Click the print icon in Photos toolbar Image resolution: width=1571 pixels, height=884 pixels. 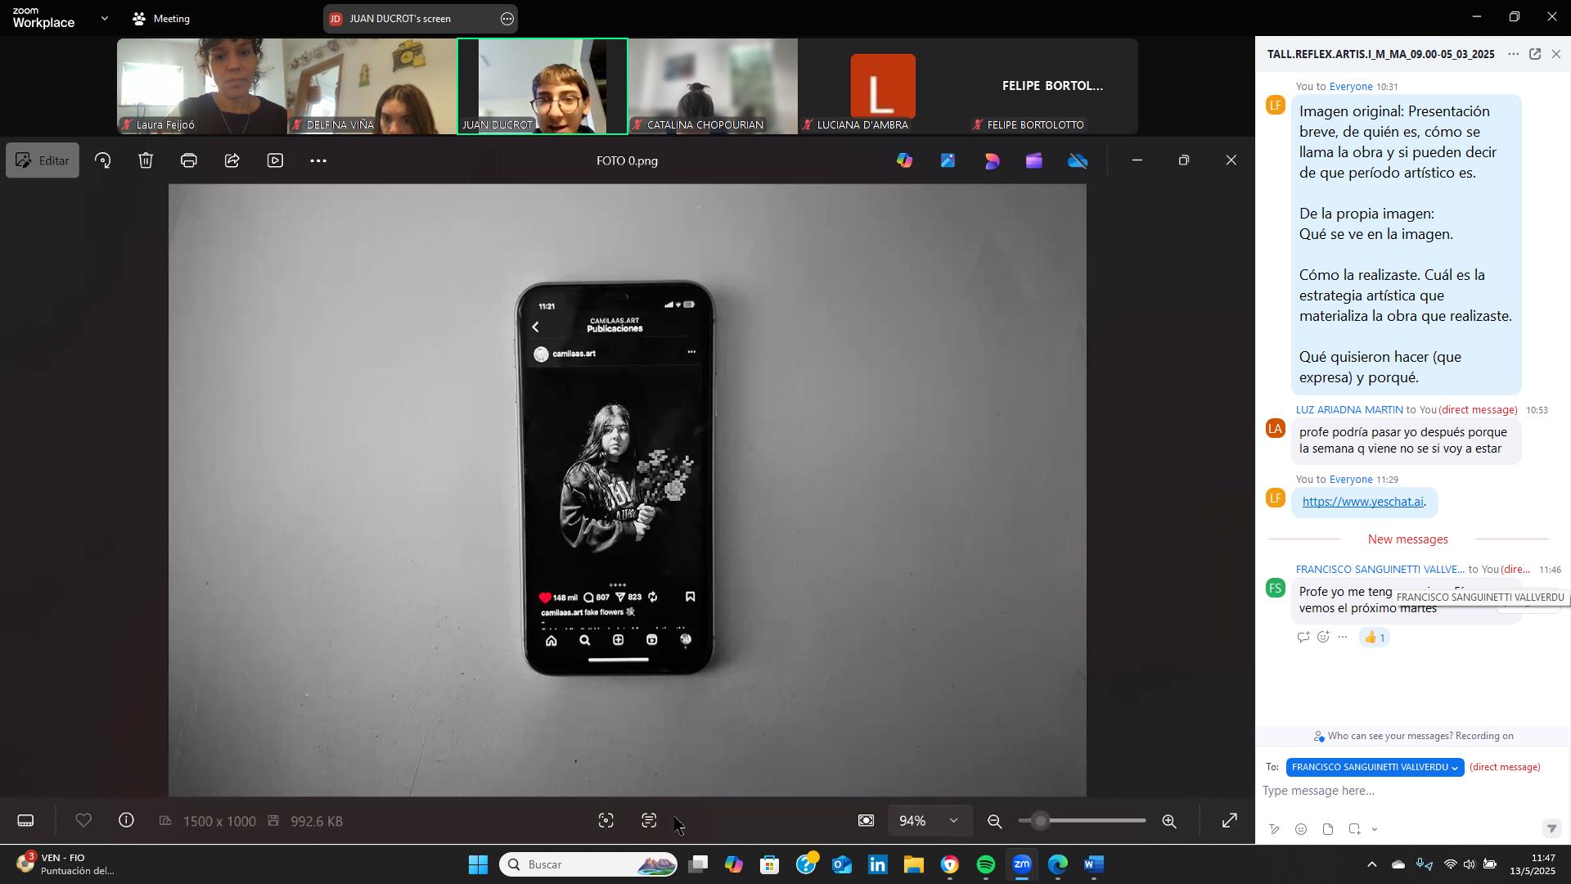coord(189,161)
